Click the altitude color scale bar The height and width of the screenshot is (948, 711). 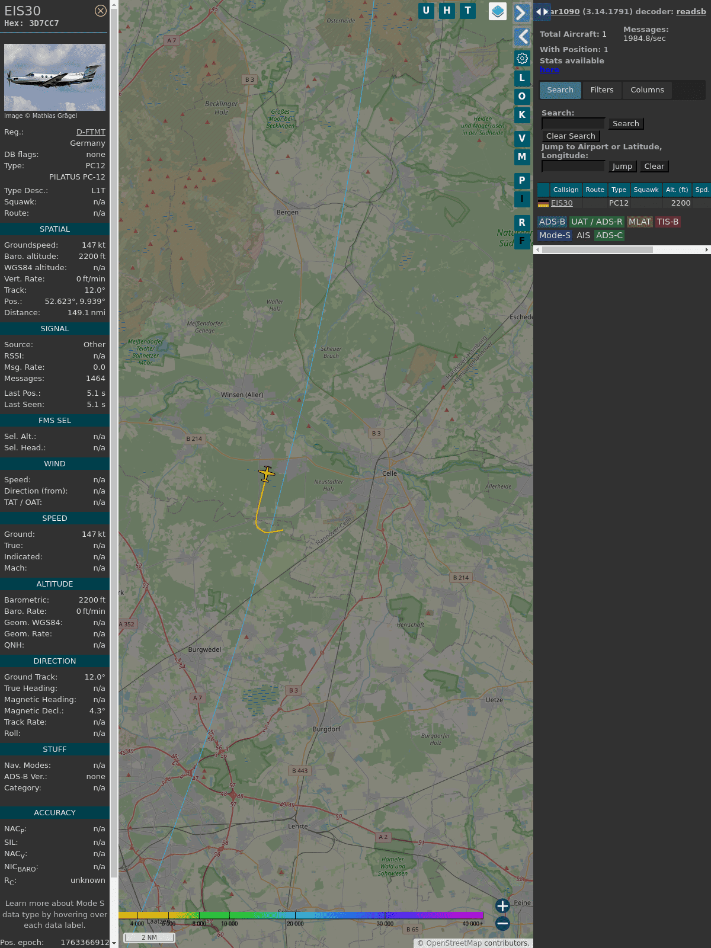click(x=301, y=916)
